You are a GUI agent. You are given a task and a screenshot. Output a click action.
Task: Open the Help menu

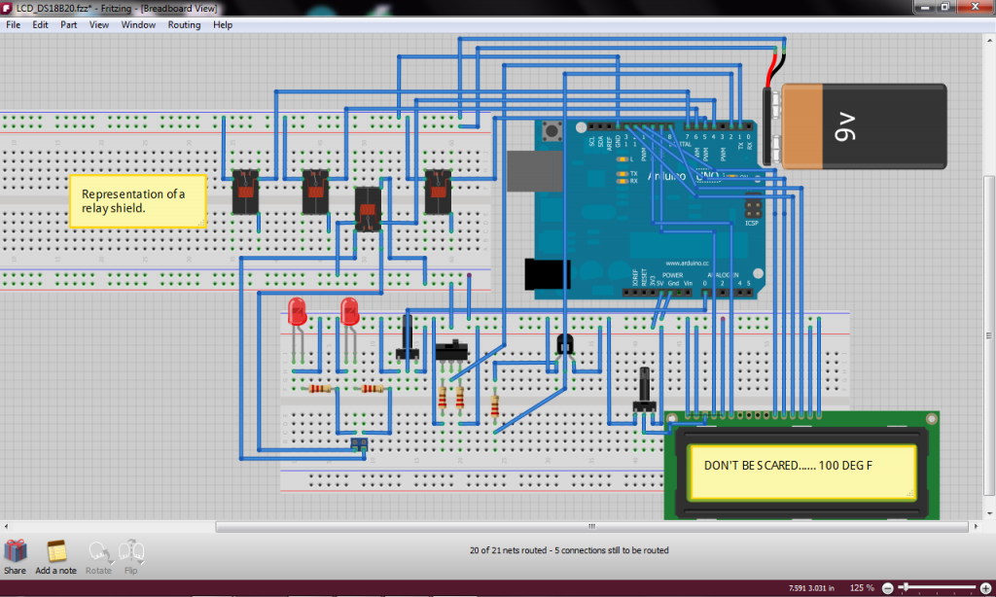point(223,24)
